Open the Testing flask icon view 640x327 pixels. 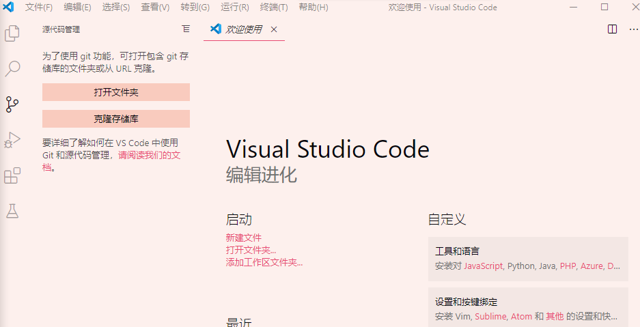pyautogui.click(x=12, y=211)
